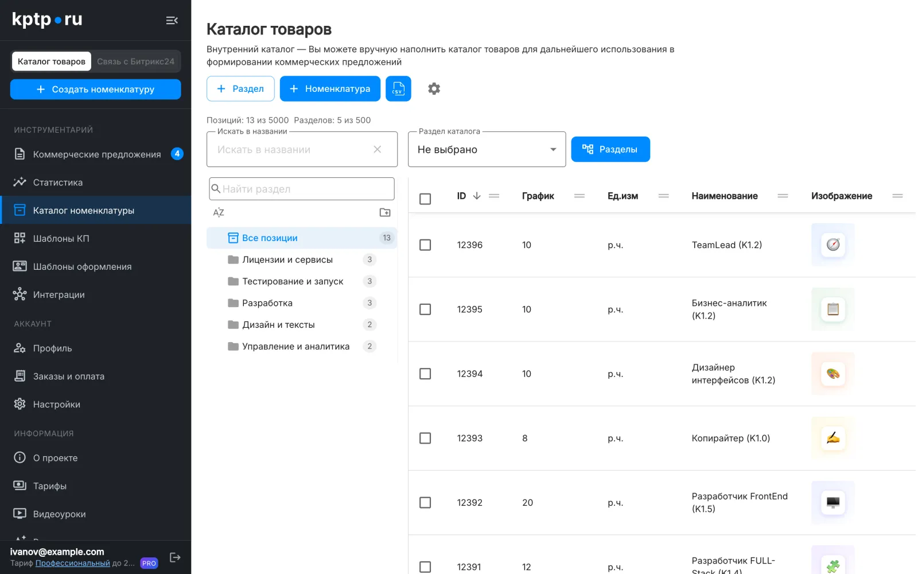
Task: Open the Изображение column menu handle
Action: [898, 196]
